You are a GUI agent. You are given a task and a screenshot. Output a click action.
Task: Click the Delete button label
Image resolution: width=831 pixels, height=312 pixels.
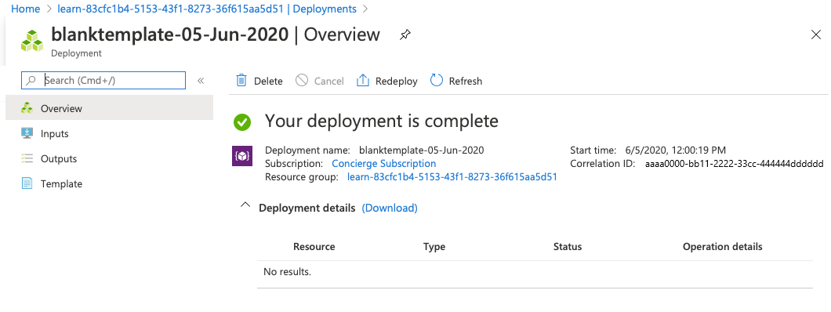pos(268,81)
